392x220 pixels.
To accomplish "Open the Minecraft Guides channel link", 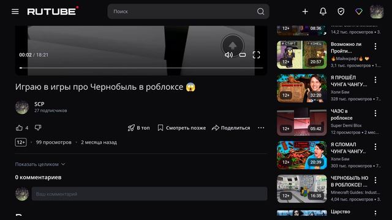I will [355, 193].
